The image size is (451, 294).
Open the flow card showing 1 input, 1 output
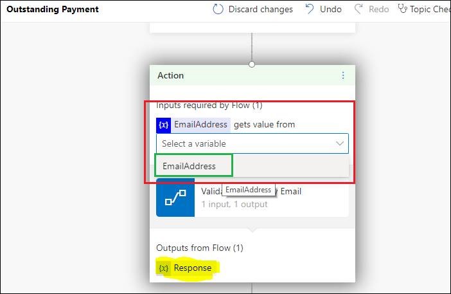[x=252, y=198]
